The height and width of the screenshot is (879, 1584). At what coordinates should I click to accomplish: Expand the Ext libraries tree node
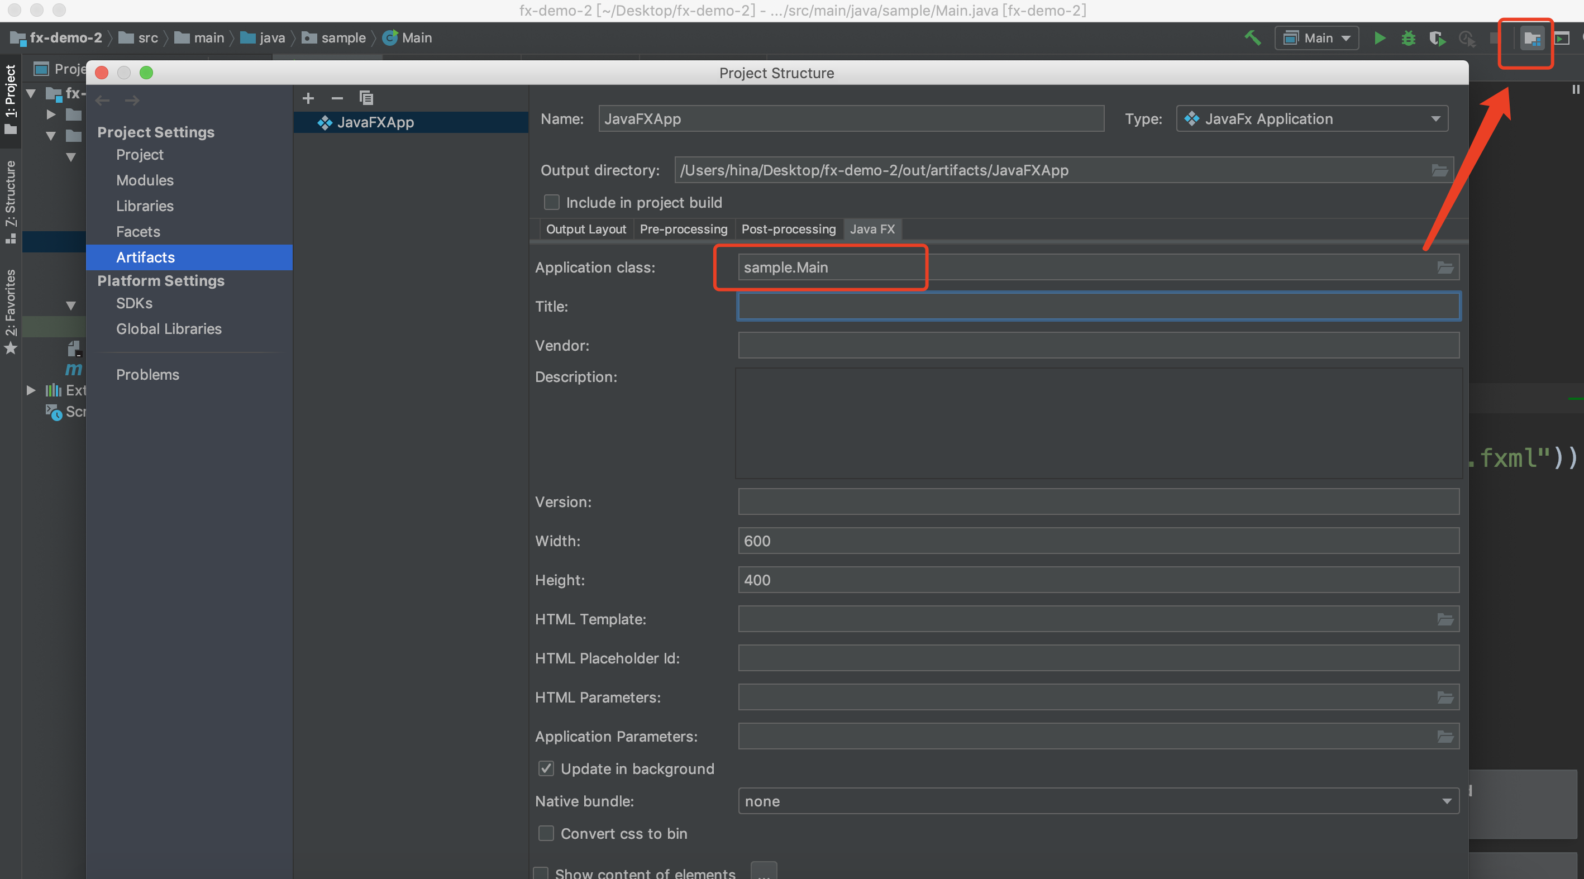click(x=31, y=390)
